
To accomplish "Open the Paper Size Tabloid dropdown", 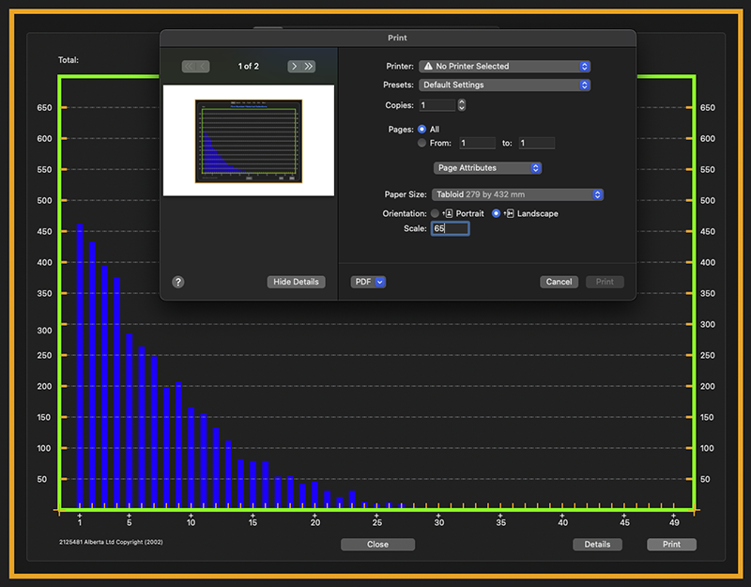I will [x=517, y=194].
